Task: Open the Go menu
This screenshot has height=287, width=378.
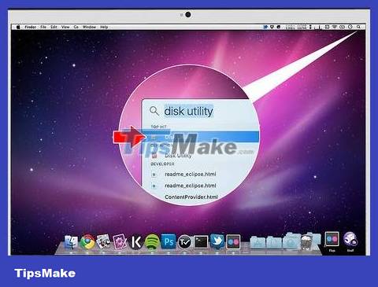Action: click(76, 27)
